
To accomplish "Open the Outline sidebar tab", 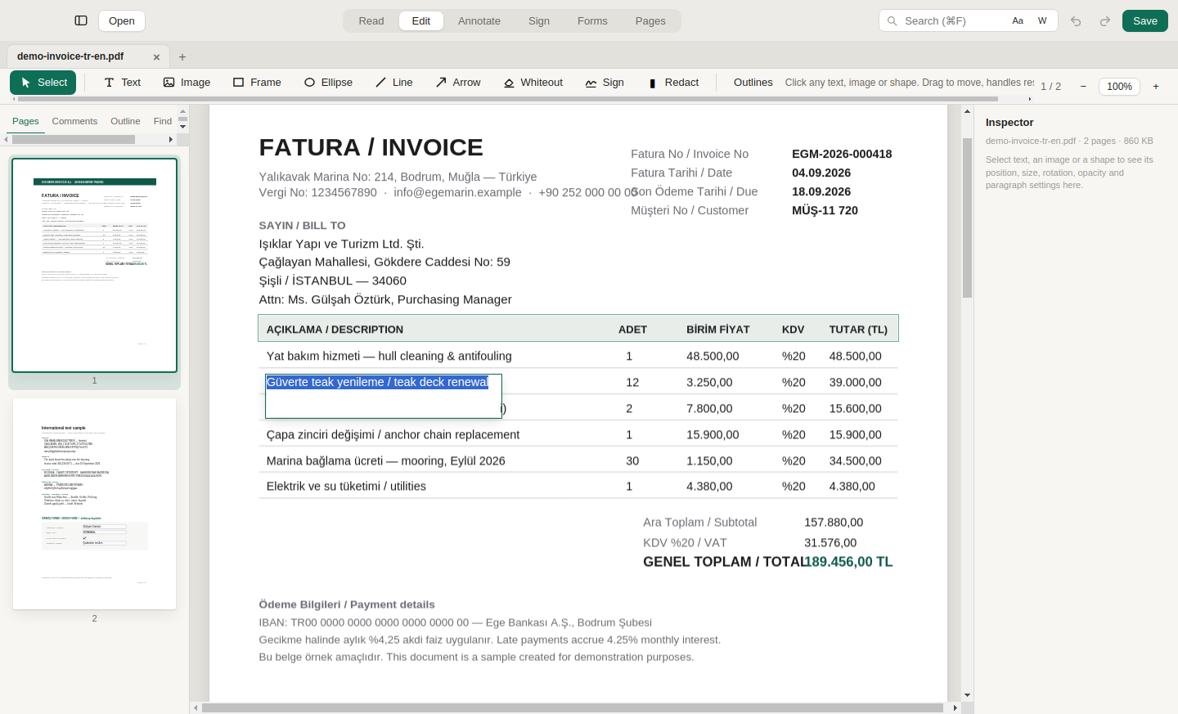I will tap(125, 121).
